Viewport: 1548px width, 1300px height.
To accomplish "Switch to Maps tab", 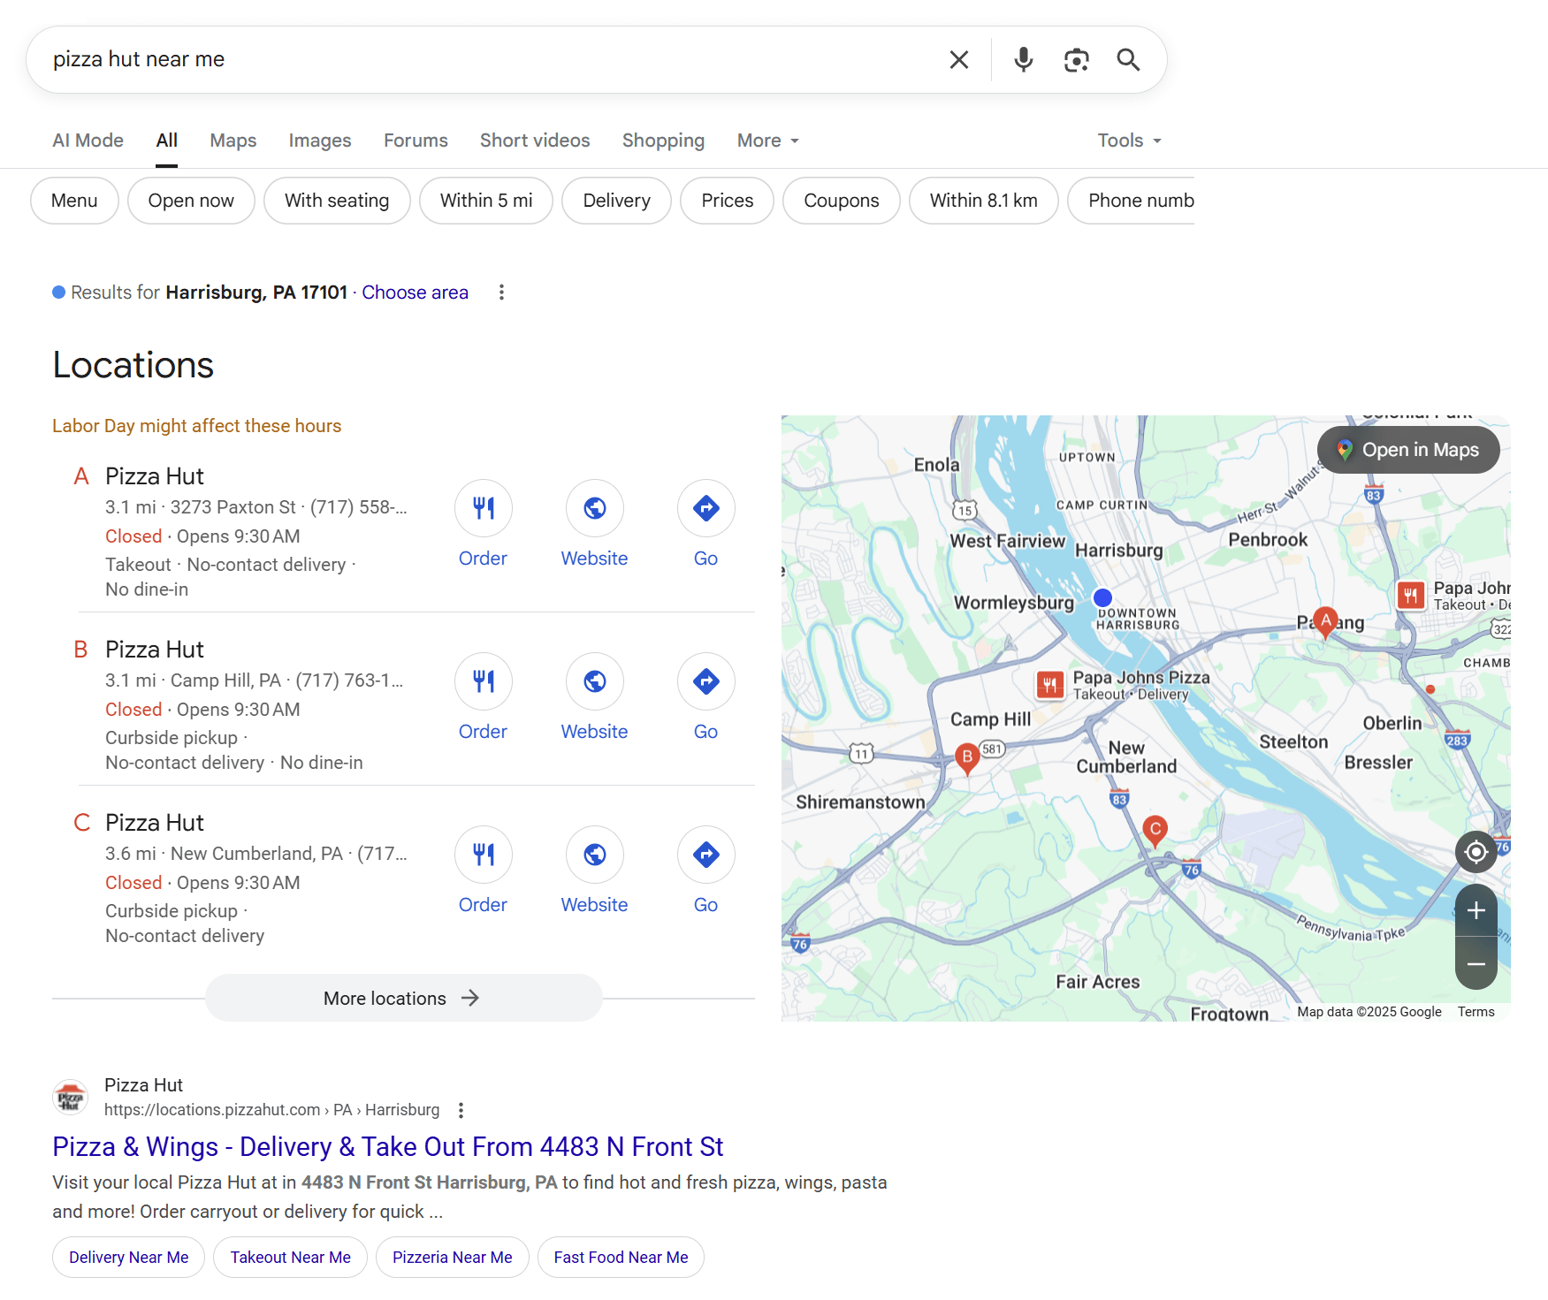I will 233,141.
